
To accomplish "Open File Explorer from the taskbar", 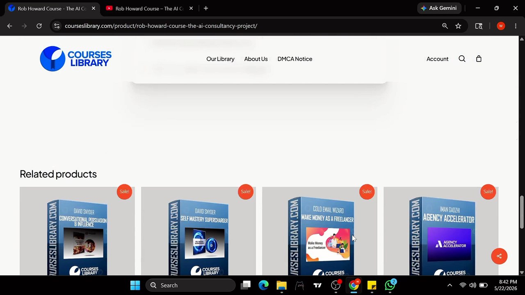I will 281,285.
